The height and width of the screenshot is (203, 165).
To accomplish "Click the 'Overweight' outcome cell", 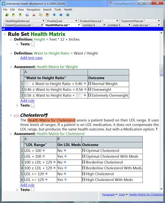I will pos(108,90).
